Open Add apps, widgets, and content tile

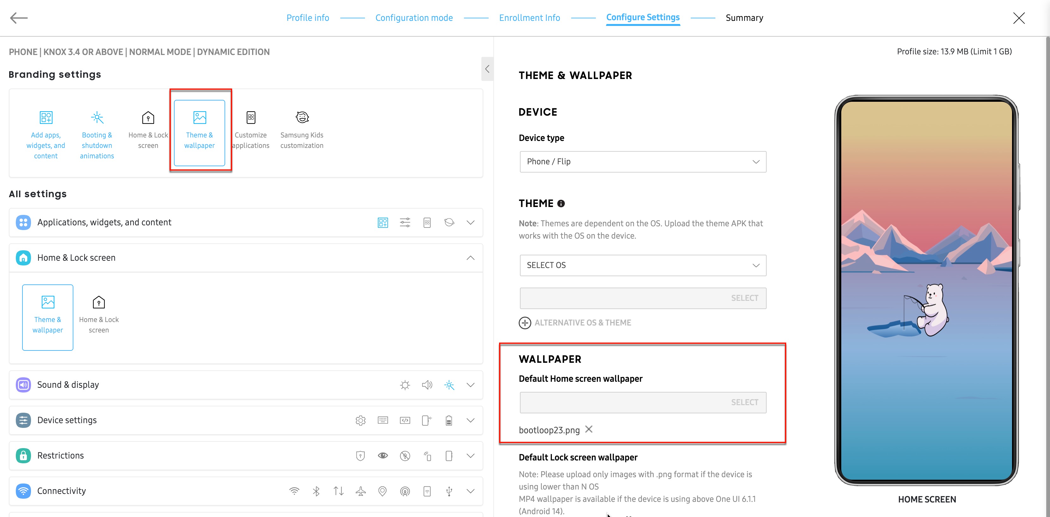[46, 134]
